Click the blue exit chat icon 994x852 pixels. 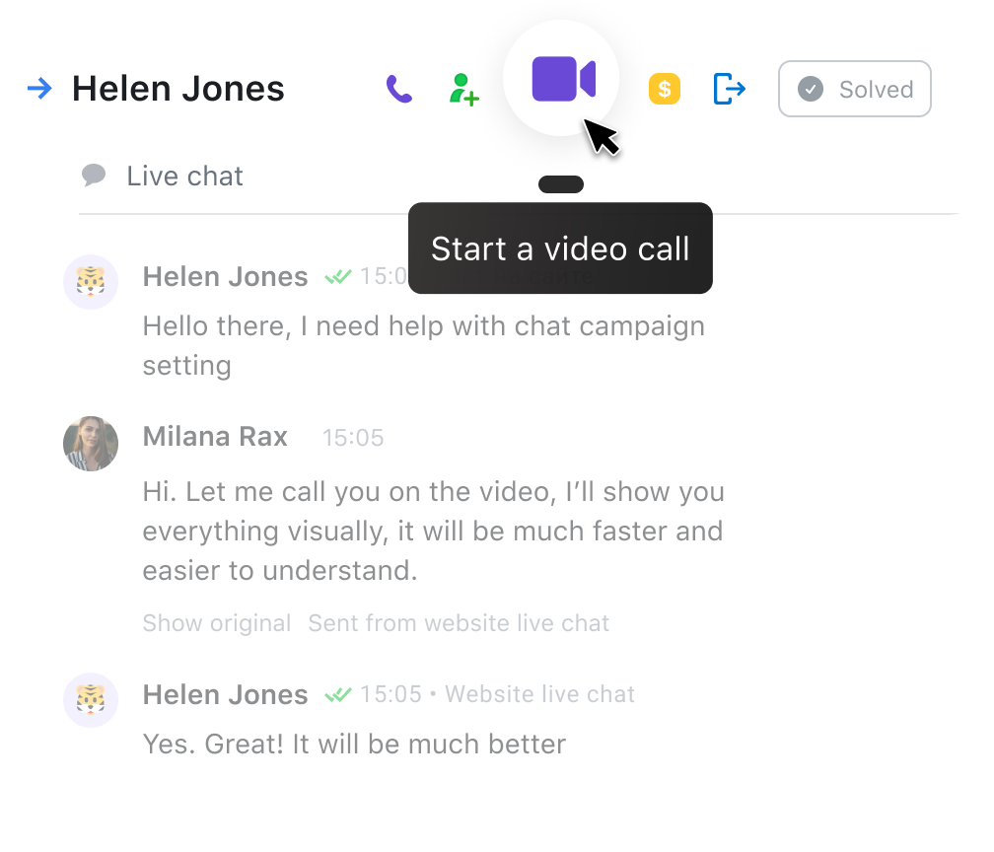[x=729, y=90]
